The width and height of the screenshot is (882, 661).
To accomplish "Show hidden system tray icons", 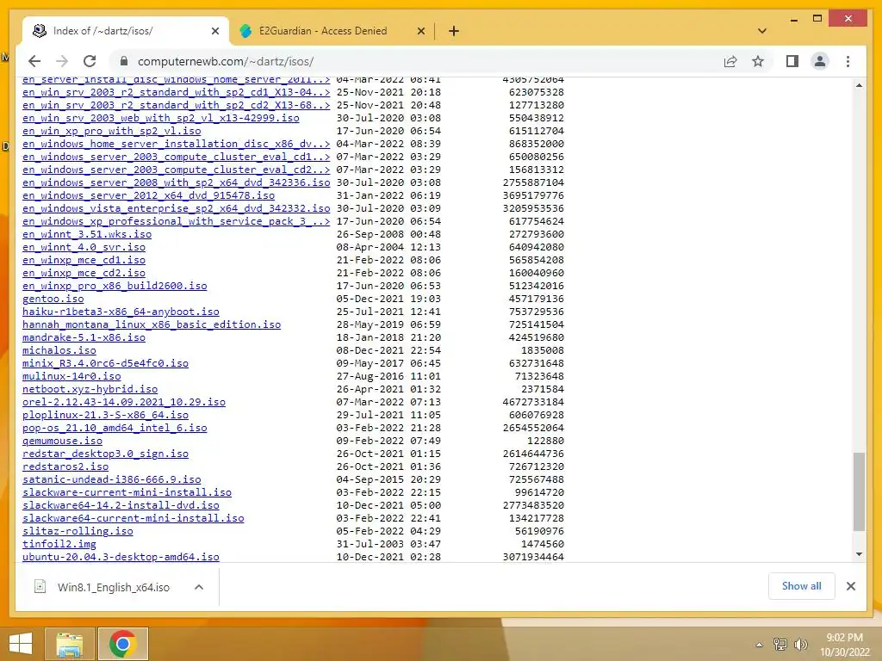I will pos(760,645).
